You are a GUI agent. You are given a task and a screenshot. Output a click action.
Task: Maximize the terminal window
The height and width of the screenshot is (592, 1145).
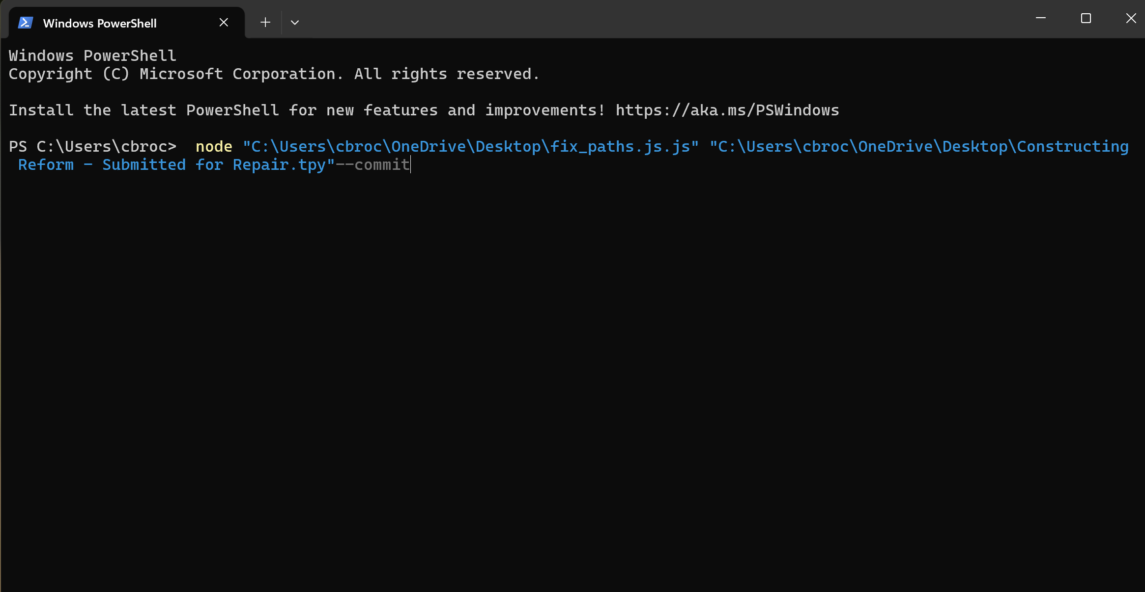(x=1086, y=18)
